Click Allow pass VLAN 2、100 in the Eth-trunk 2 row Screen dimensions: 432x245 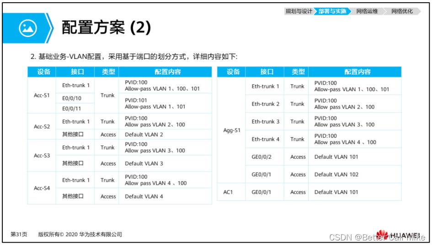click(344, 107)
